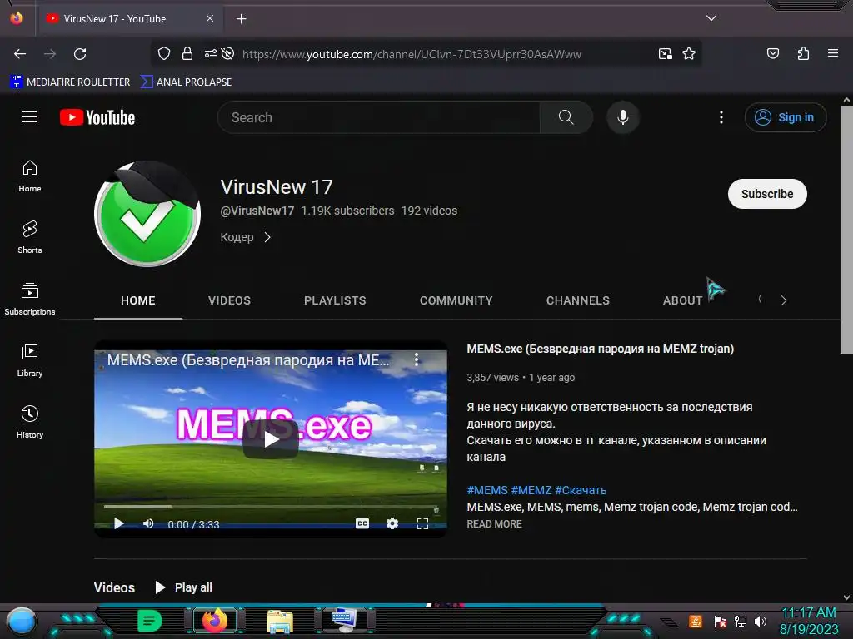This screenshot has height=639, width=853.
Task: Click the video progress bar
Action: [271, 506]
